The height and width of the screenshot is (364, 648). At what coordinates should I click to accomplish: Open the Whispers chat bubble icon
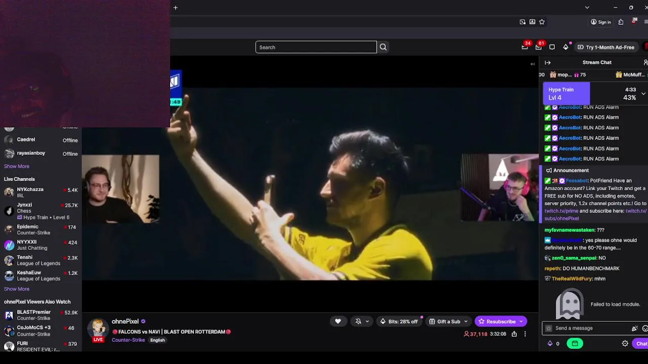(x=552, y=47)
